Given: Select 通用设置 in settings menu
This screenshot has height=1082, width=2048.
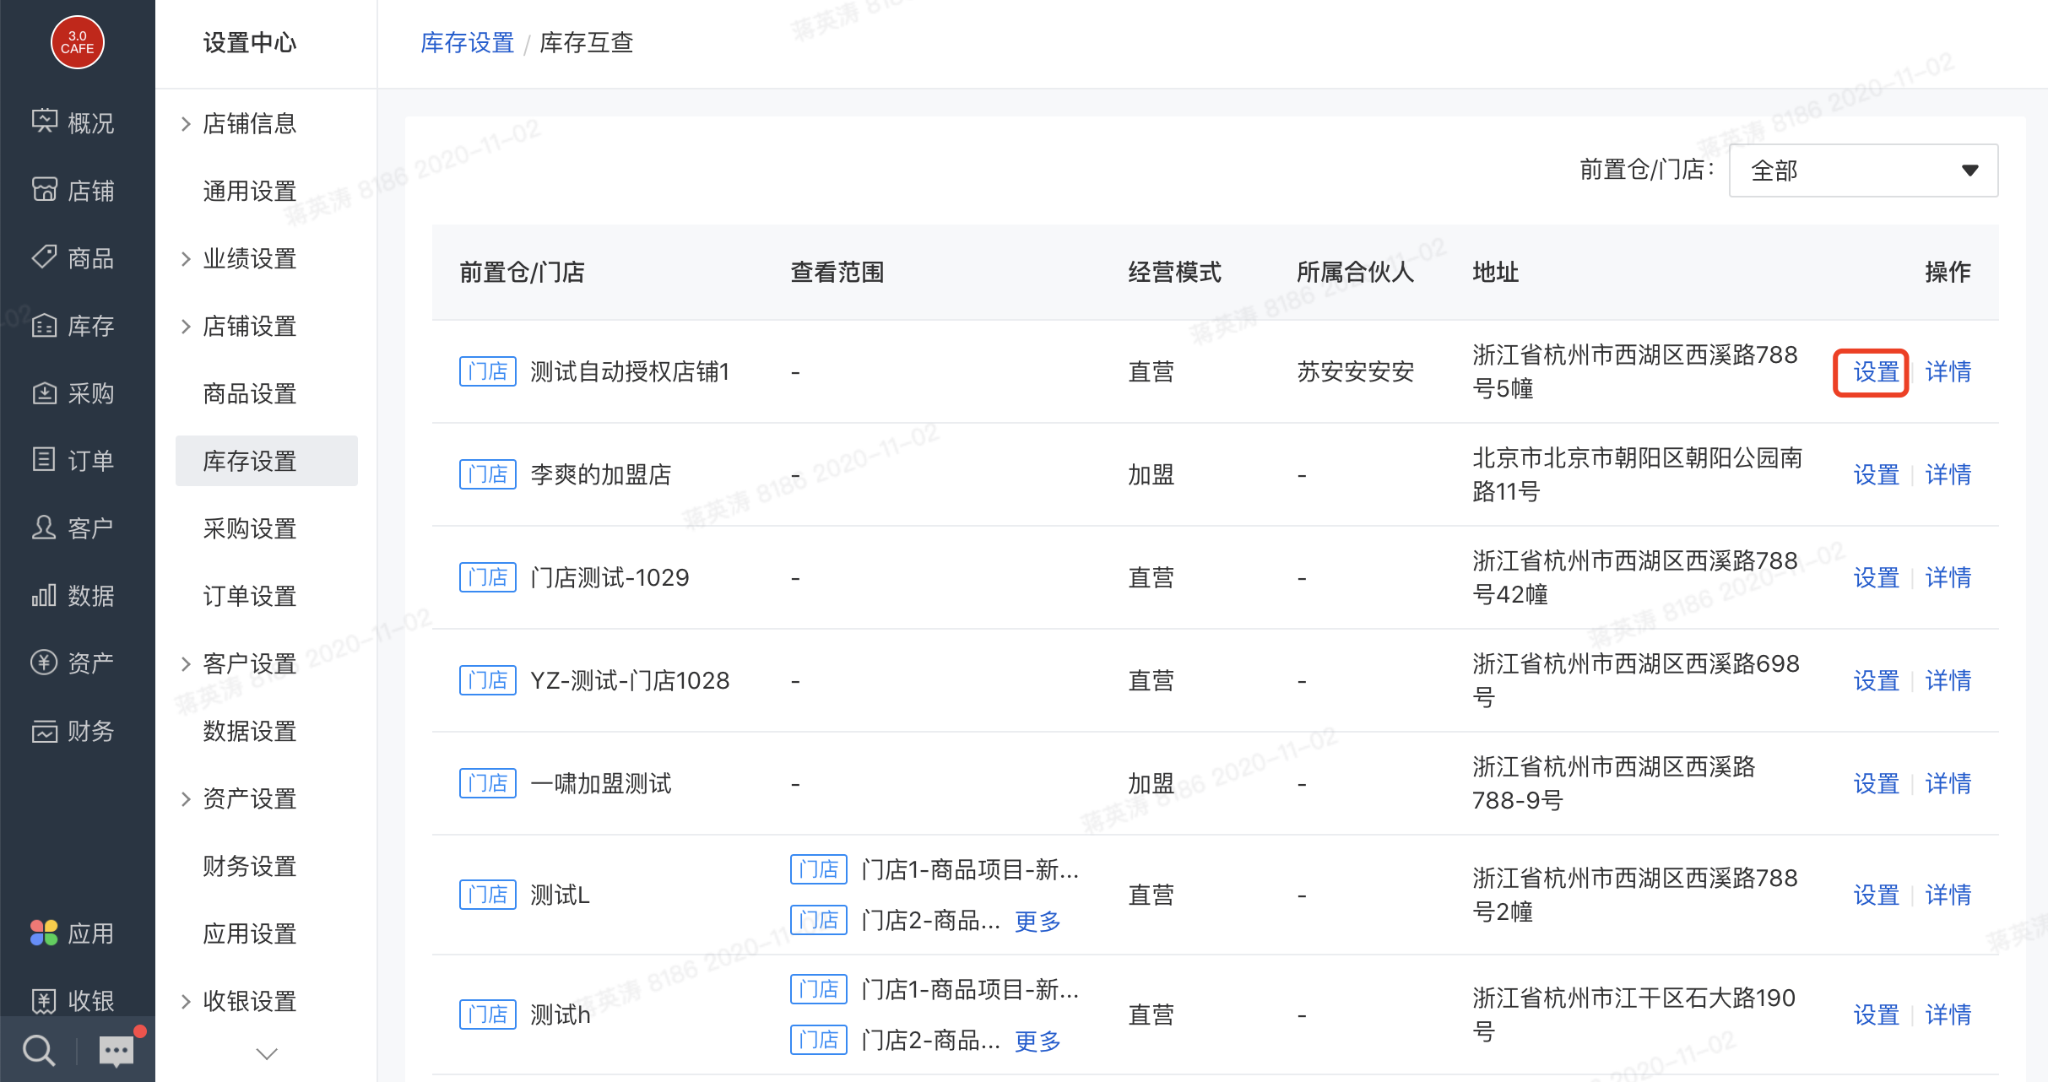Looking at the screenshot, I should (250, 192).
